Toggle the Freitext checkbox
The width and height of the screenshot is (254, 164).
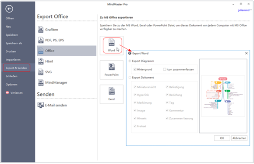coord(135,126)
